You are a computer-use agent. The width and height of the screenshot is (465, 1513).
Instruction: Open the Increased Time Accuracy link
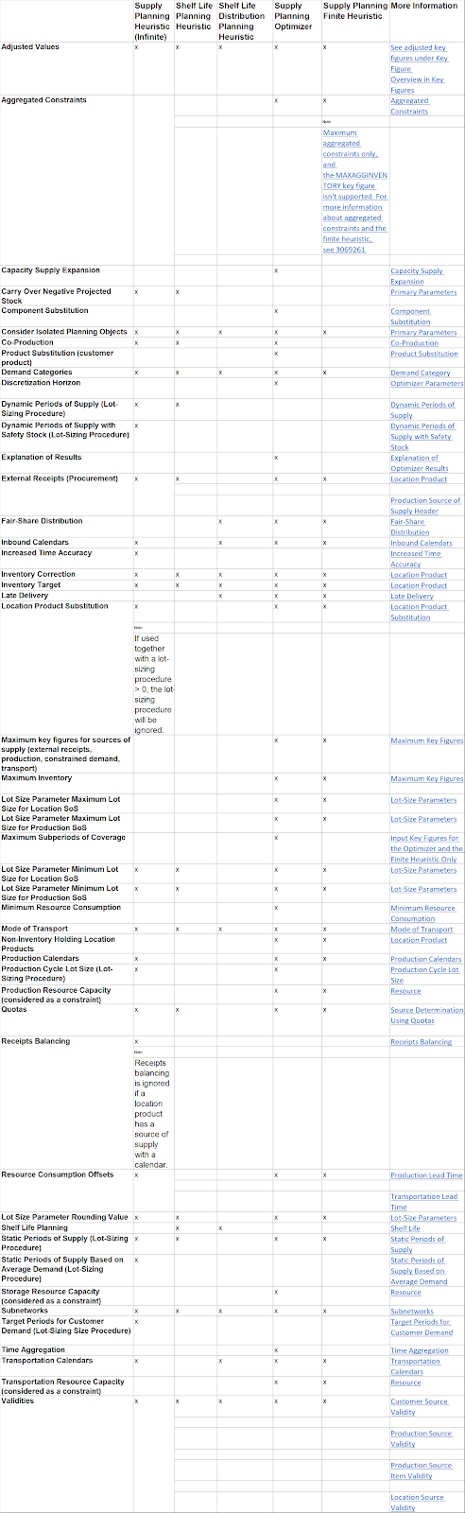(x=416, y=559)
